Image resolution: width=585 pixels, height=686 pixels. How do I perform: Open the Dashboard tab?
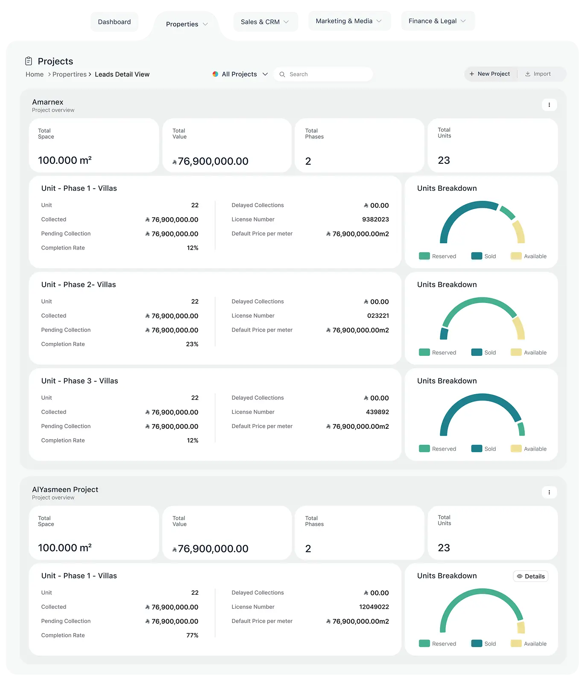pos(114,22)
